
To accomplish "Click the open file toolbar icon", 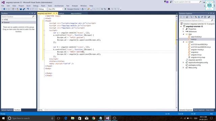I will click(x=18, y=9).
